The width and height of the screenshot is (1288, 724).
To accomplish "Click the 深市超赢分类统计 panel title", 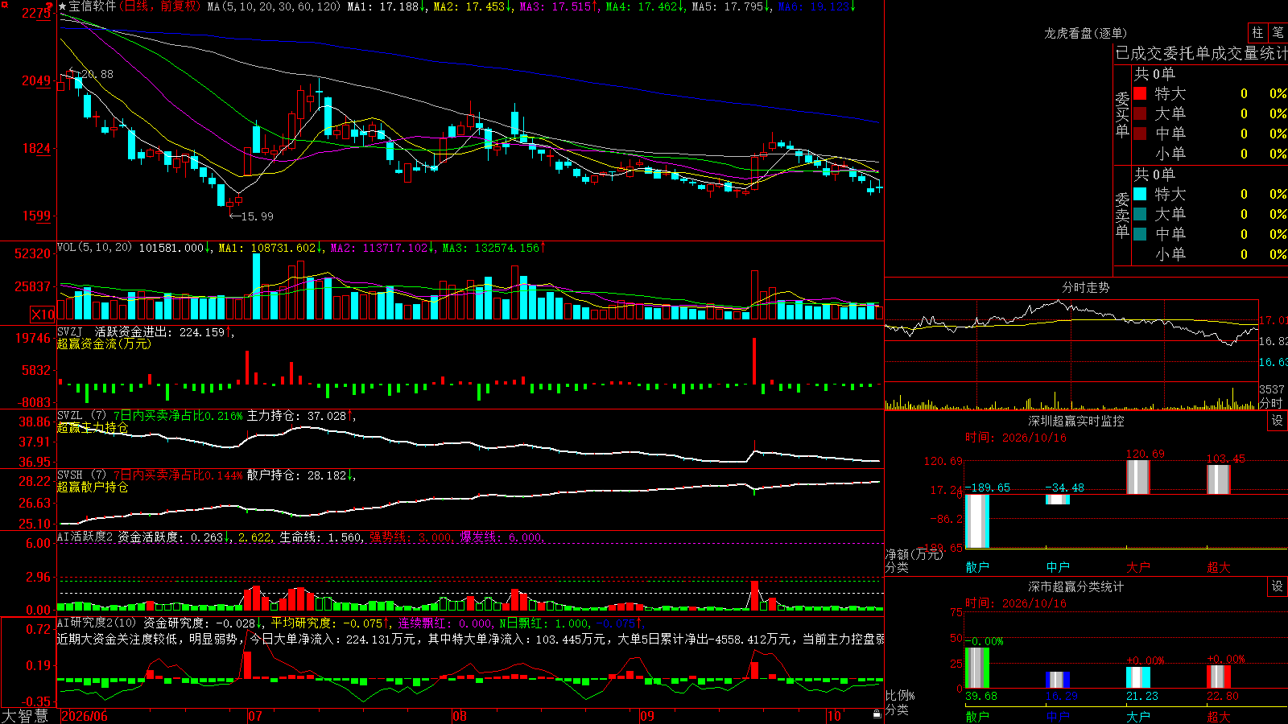I will [1075, 586].
